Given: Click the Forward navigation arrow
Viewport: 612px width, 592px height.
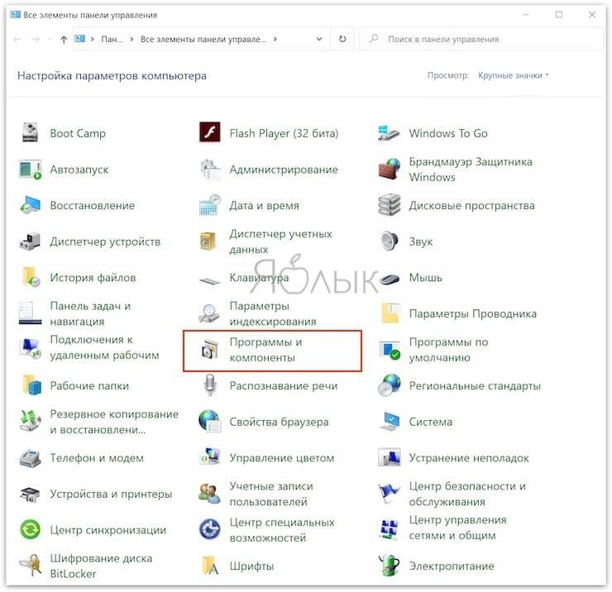Looking at the screenshot, I should pyautogui.click(x=36, y=39).
